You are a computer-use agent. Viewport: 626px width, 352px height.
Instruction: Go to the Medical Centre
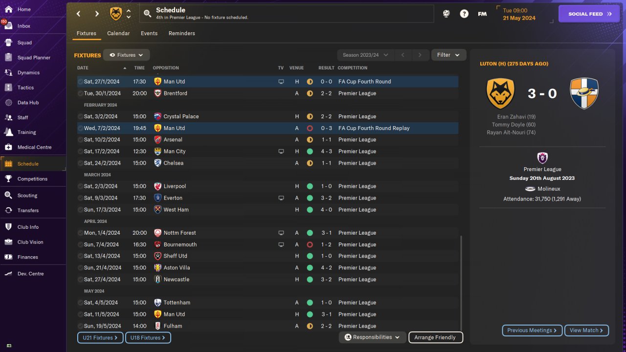[34, 147]
